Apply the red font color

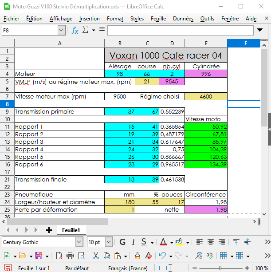(x=163, y=242)
